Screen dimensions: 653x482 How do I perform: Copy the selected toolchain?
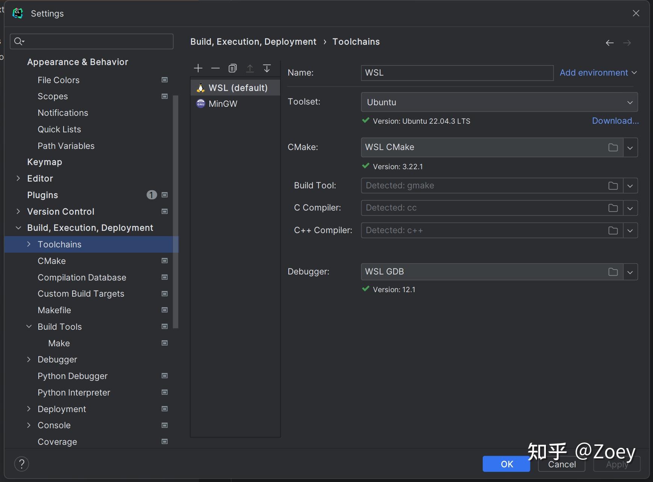click(233, 68)
